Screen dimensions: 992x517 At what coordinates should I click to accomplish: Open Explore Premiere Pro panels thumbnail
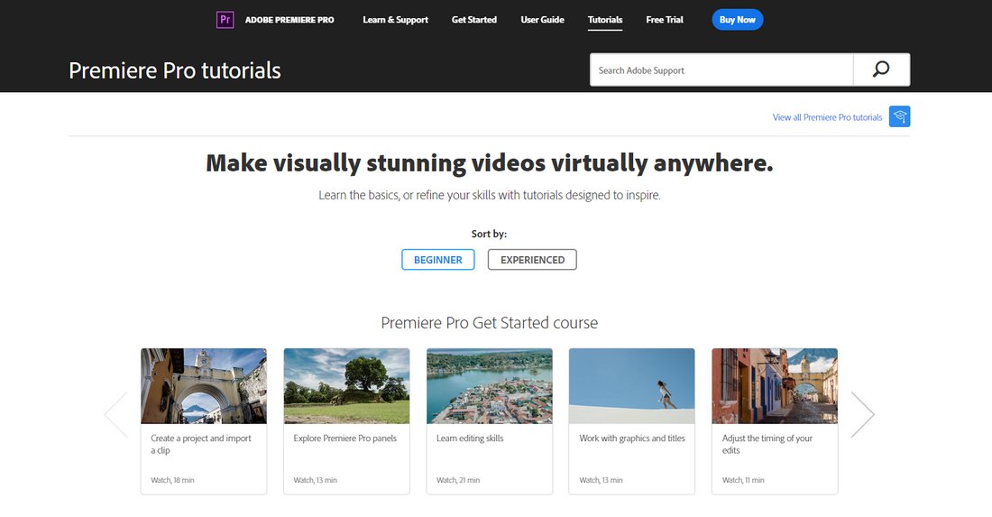click(346, 386)
